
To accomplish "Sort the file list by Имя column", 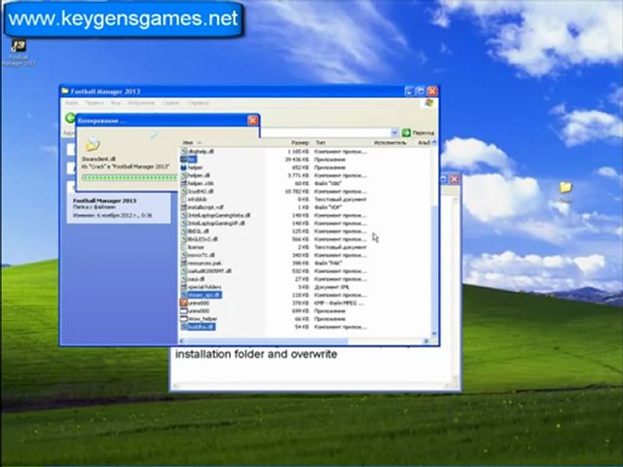I will (x=188, y=143).
